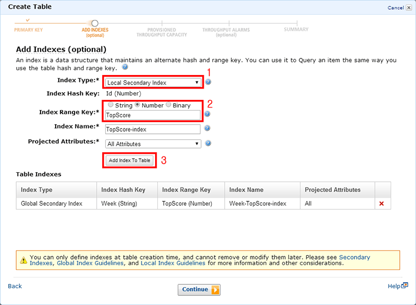The height and width of the screenshot is (305, 416).
Task: Click the Back link
Action: click(x=15, y=286)
